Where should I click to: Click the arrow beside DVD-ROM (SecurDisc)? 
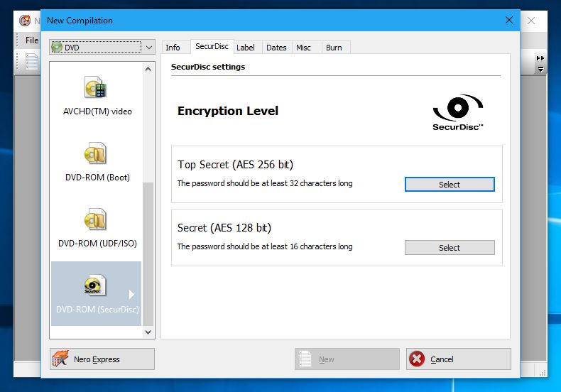pyautogui.click(x=131, y=295)
